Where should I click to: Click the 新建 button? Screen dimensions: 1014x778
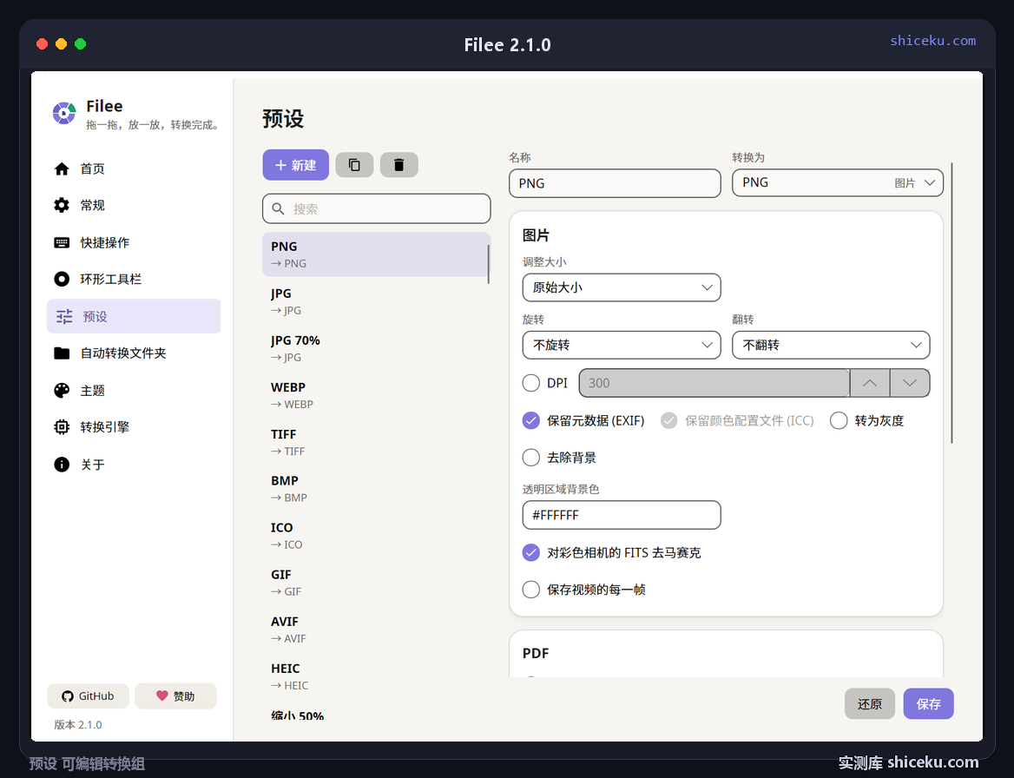pyautogui.click(x=295, y=165)
